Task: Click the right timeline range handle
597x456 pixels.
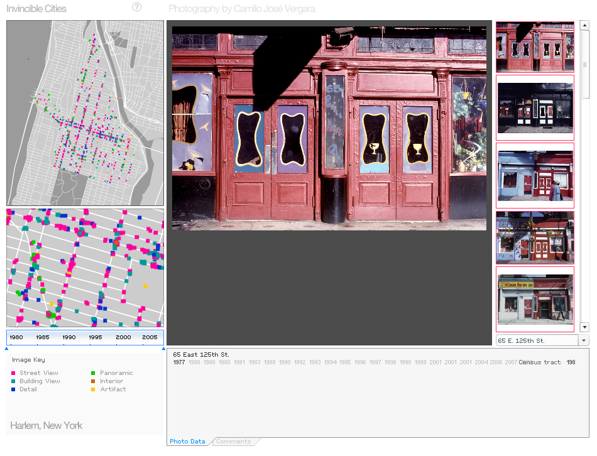Action: coord(163,348)
